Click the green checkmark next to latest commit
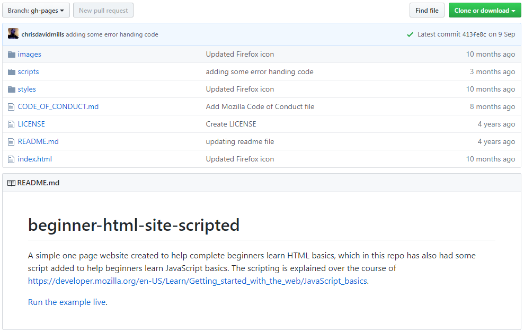Image resolution: width=524 pixels, height=333 pixels. click(x=410, y=34)
